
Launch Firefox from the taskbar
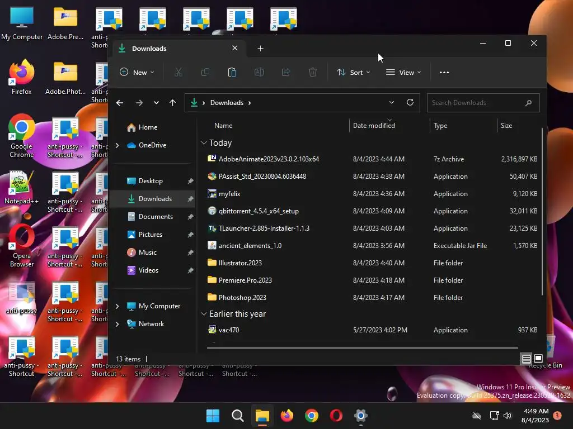(x=287, y=416)
